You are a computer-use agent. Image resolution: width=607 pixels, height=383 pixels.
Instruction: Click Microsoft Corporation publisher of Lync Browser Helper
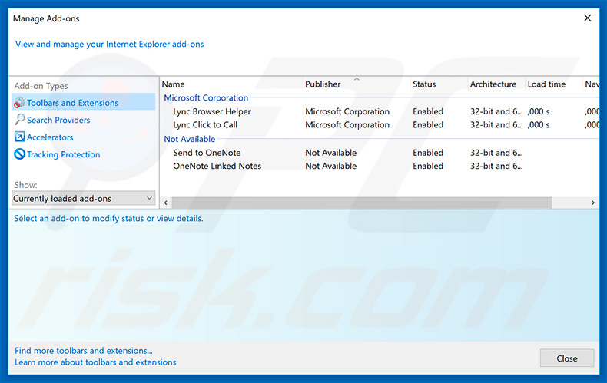click(347, 111)
